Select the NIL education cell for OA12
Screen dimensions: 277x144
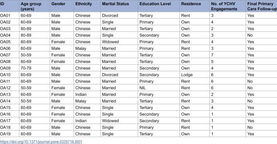click(159, 88)
